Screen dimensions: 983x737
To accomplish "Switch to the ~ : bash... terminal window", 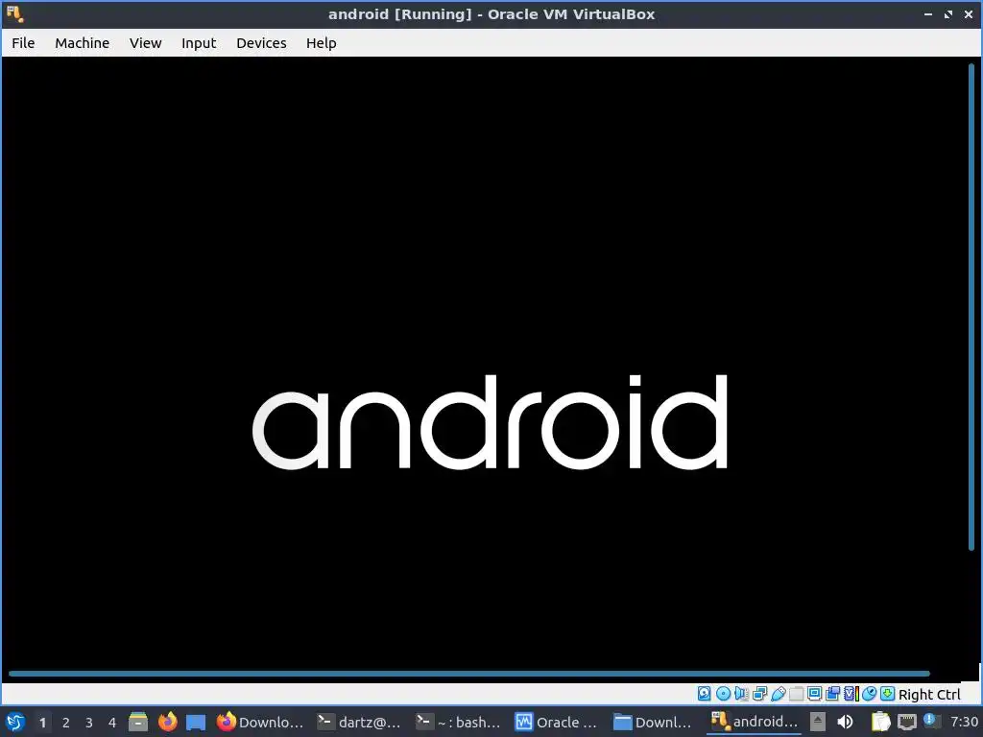I will click(459, 723).
